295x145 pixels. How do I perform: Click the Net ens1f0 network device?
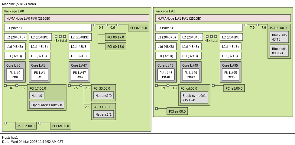click(x=103, y=96)
